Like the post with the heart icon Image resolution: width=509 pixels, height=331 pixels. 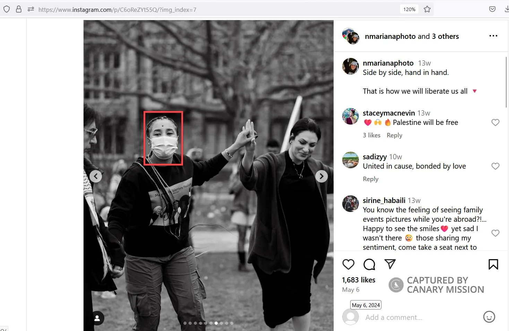[348, 264]
